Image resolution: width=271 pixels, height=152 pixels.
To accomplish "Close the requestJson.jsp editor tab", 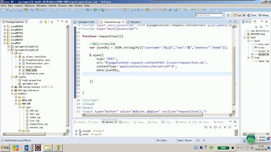I will [123, 22].
